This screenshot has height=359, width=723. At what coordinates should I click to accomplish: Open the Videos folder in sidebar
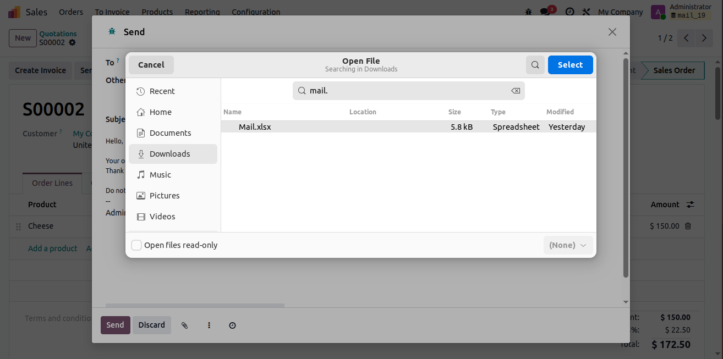click(173, 217)
